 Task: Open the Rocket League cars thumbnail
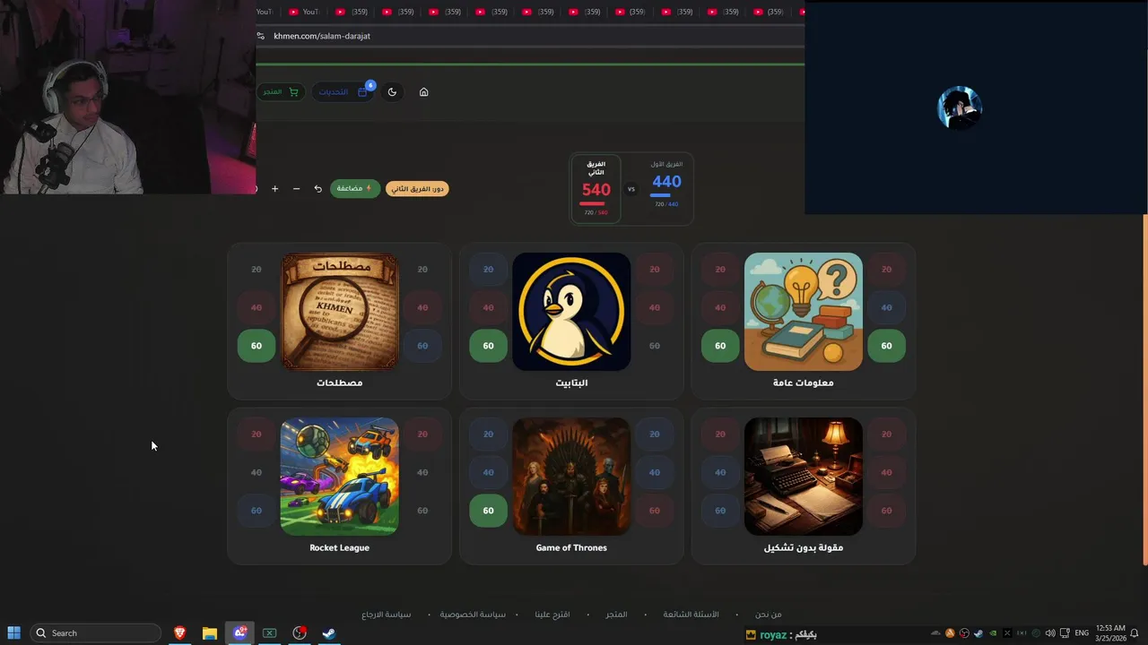(x=340, y=477)
